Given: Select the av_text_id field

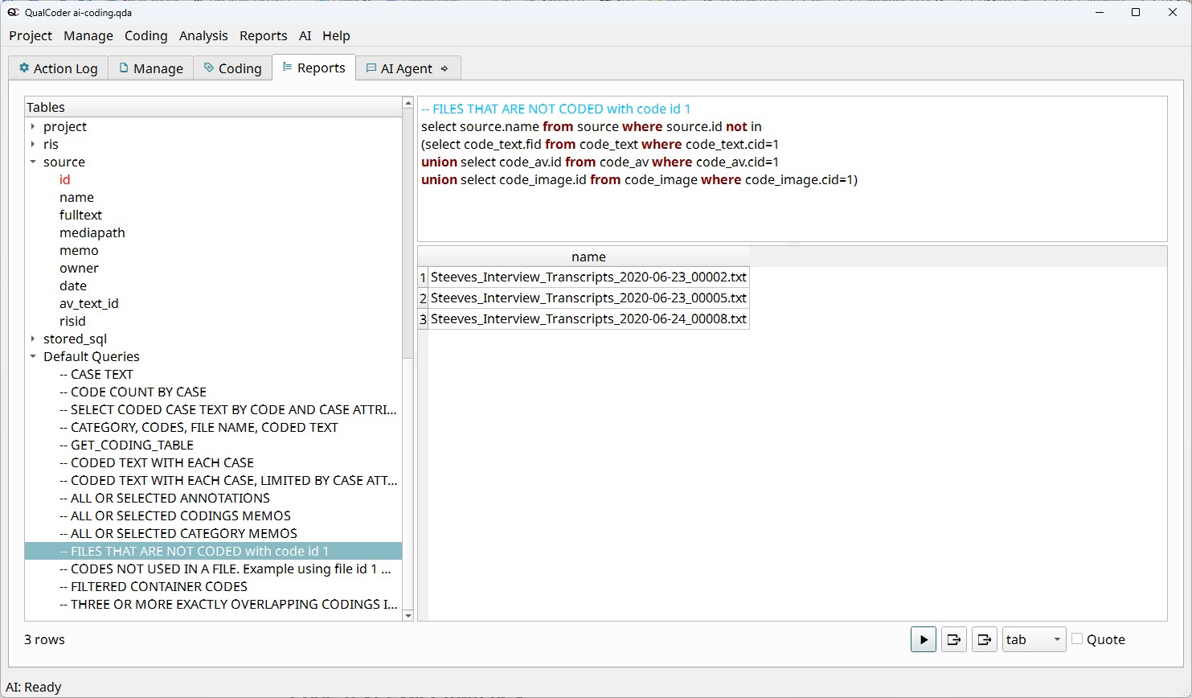Looking at the screenshot, I should pyautogui.click(x=88, y=303).
